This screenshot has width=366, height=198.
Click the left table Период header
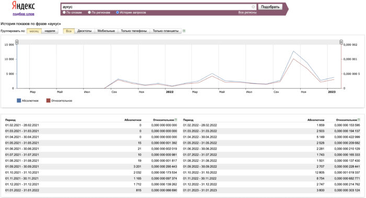(x=10, y=120)
